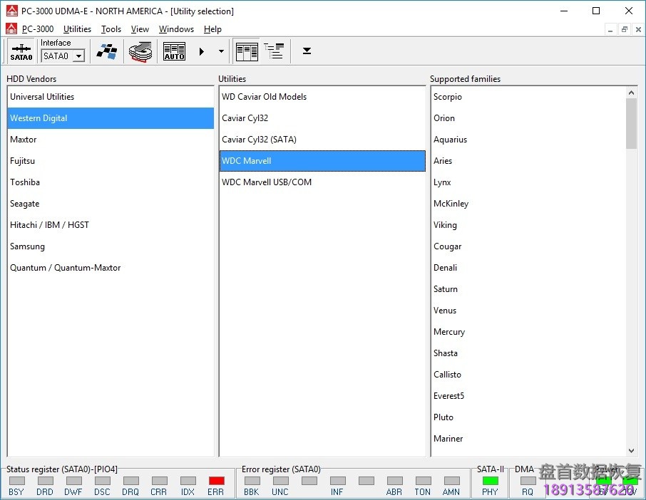This screenshot has width=646, height=500.
Task: Click the SATA0 port icon in toolbar
Action: pyautogui.click(x=21, y=51)
